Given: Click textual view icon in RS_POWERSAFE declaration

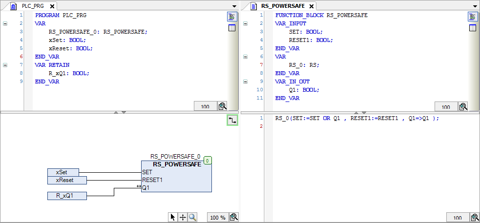Looking at the screenshot, I should pos(472,17).
